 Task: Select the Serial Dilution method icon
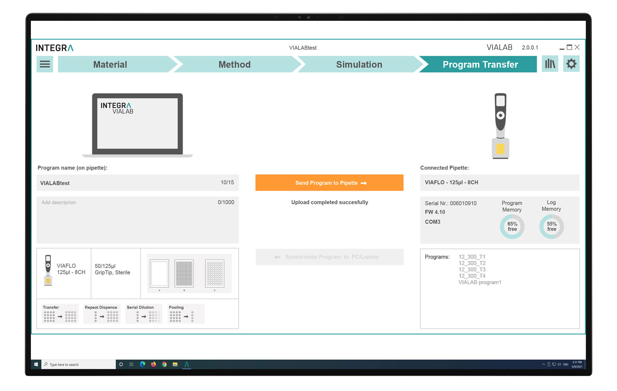click(144, 314)
